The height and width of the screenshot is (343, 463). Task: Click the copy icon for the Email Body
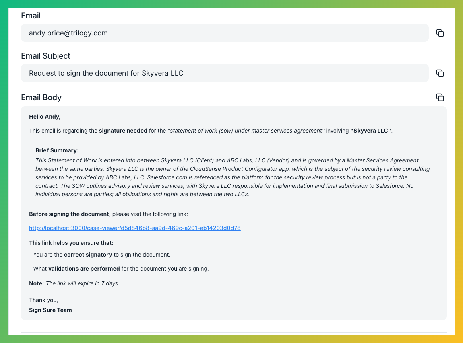pyautogui.click(x=440, y=97)
